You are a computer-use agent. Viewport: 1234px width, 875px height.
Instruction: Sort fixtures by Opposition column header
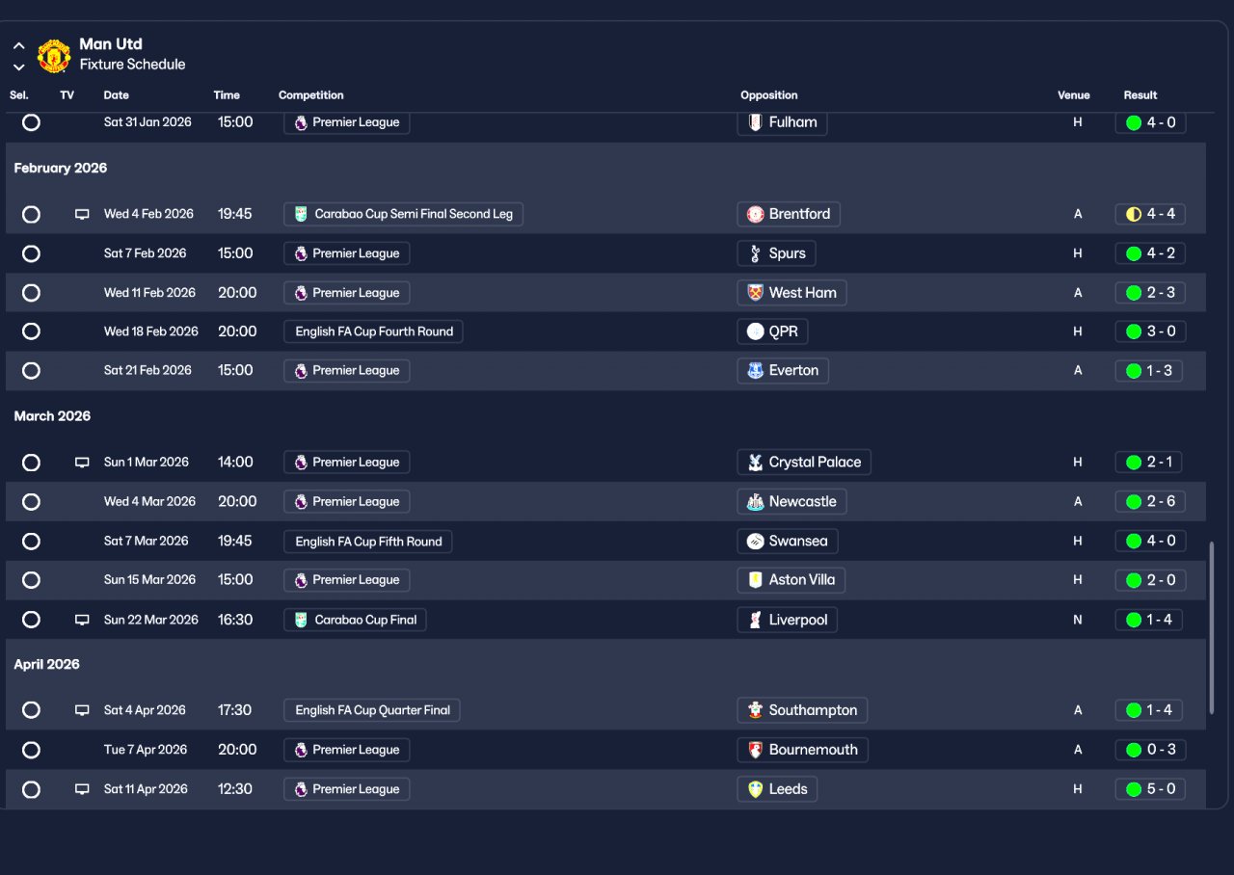pos(769,95)
